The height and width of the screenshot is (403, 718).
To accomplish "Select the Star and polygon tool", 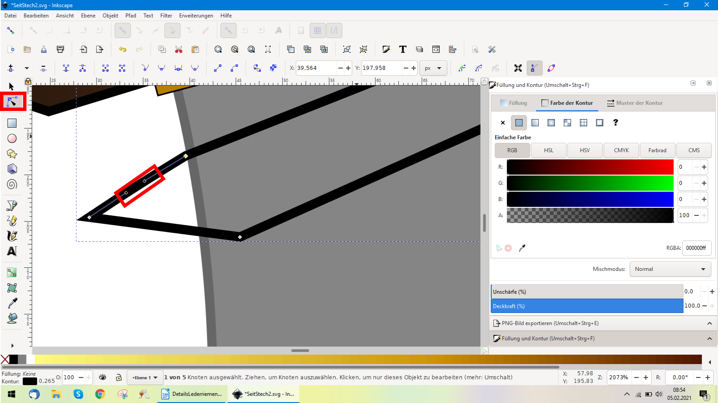I will (x=12, y=154).
